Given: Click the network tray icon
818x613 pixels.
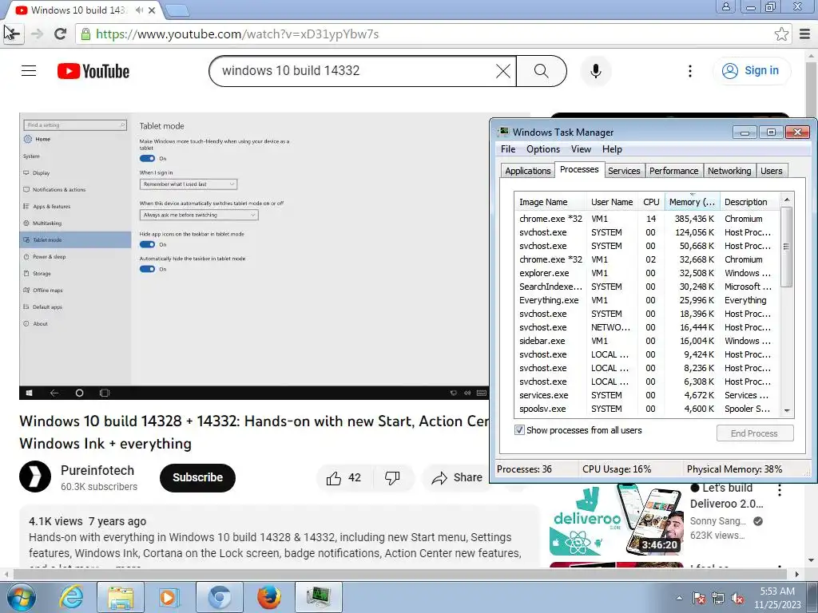Looking at the screenshot, I should click(718, 599).
